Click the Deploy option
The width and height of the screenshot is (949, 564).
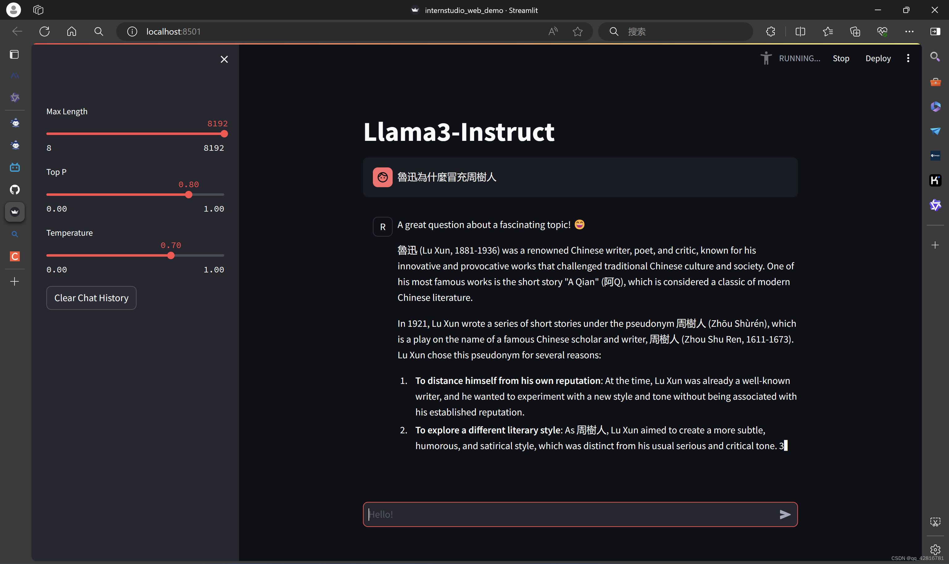pyautogui.click(x=878, y=58)
